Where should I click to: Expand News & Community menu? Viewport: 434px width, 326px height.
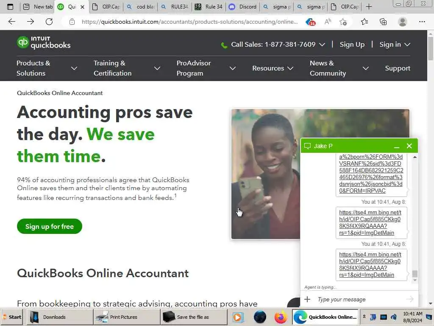[x=365, y=68]
